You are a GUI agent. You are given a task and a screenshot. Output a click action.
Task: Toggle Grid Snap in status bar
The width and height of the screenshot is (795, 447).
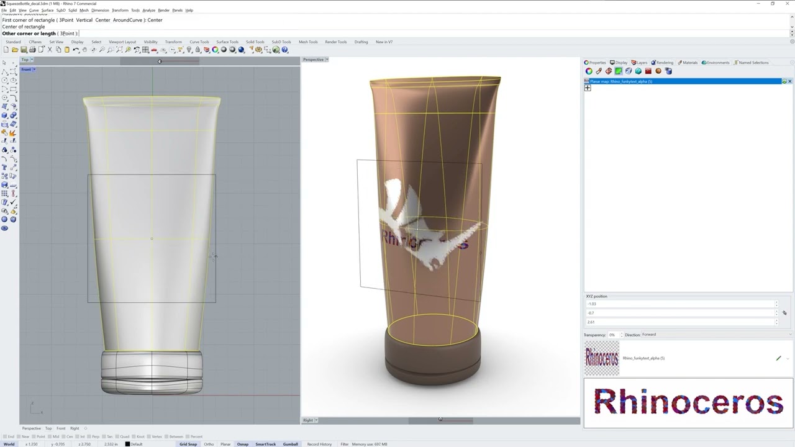(188, 444)
